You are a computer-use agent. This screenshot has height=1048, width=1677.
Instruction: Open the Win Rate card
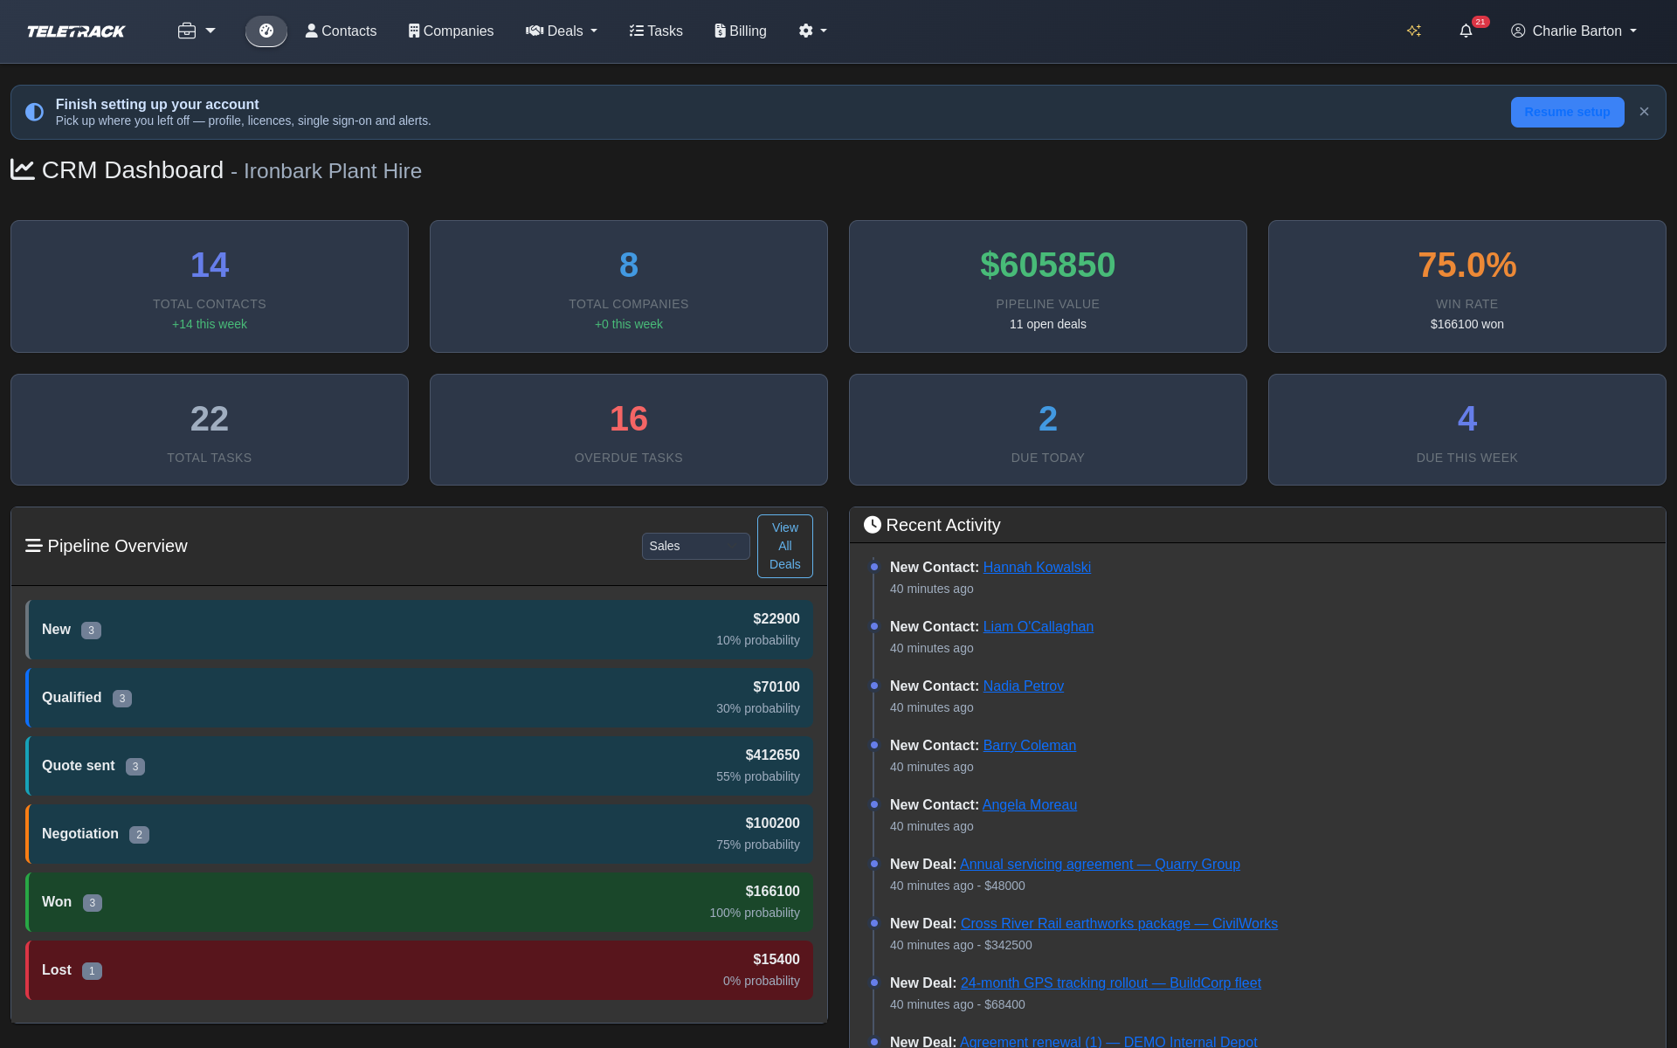coord(1467,286)
